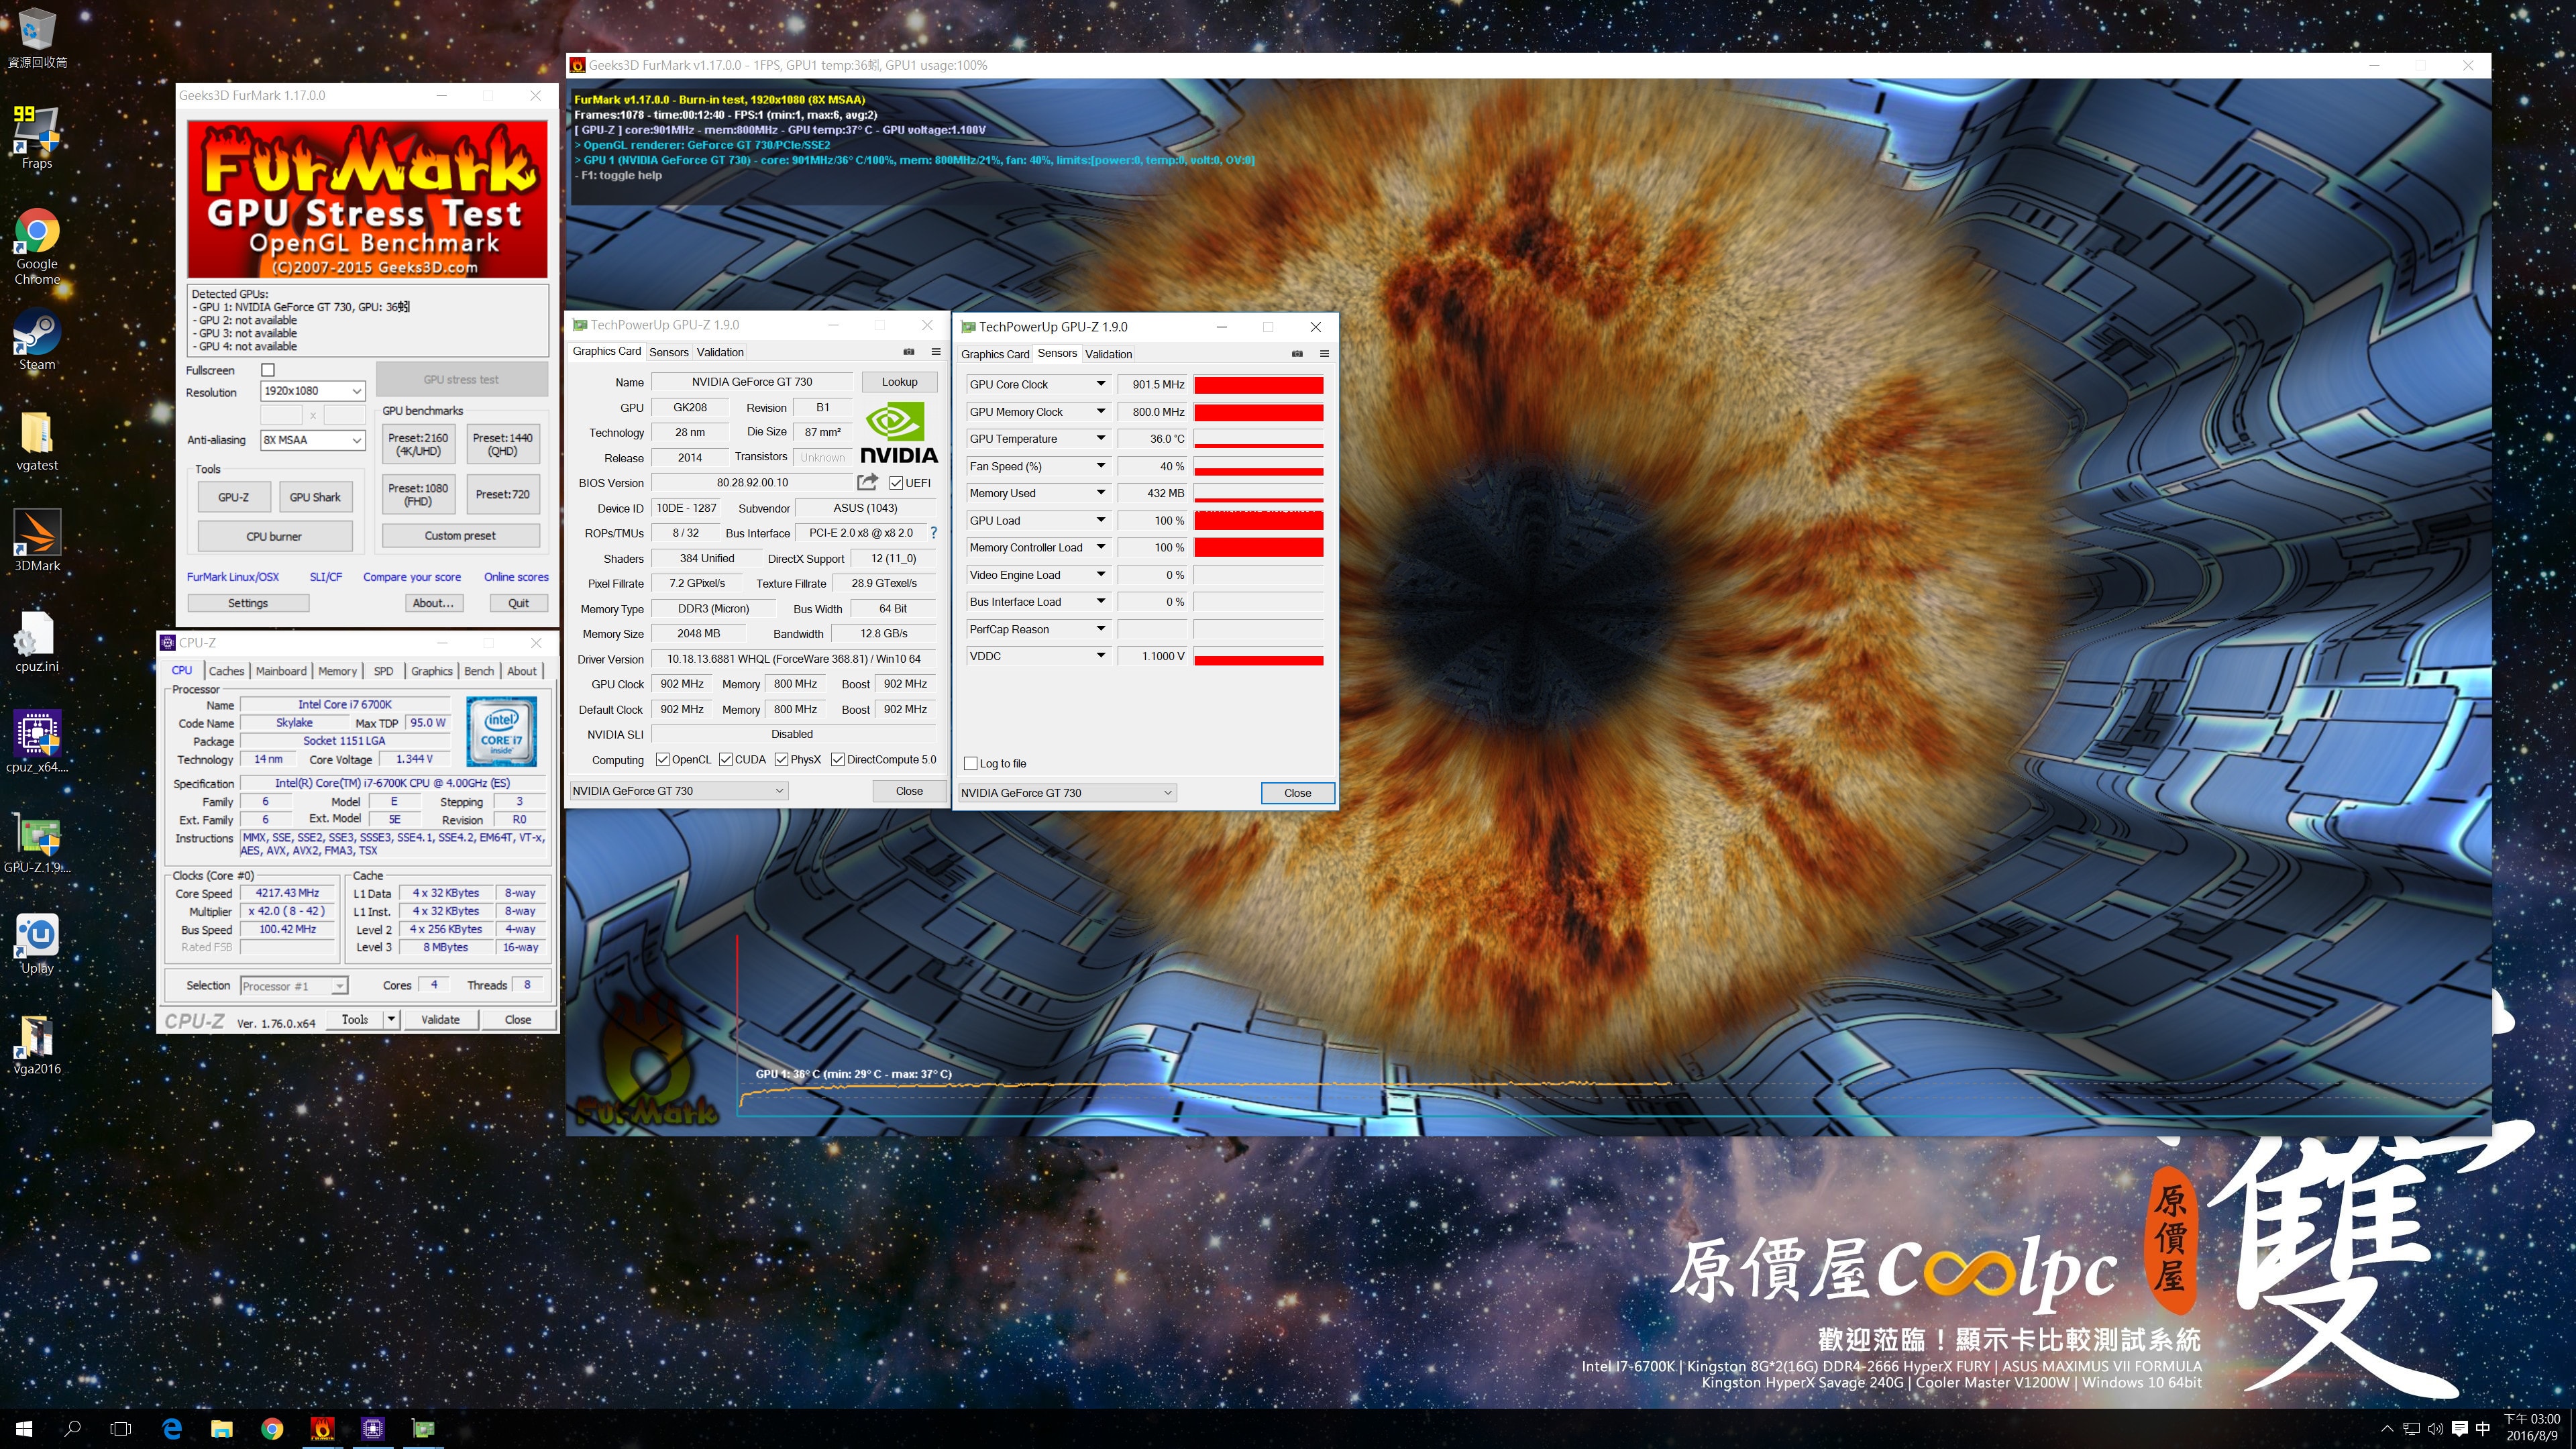Image resolution: width=2576 pixels, height=1449 pixels.
Task: Select Validation tab in GPU-Z Sensors window
Action: coord(1108,354)
